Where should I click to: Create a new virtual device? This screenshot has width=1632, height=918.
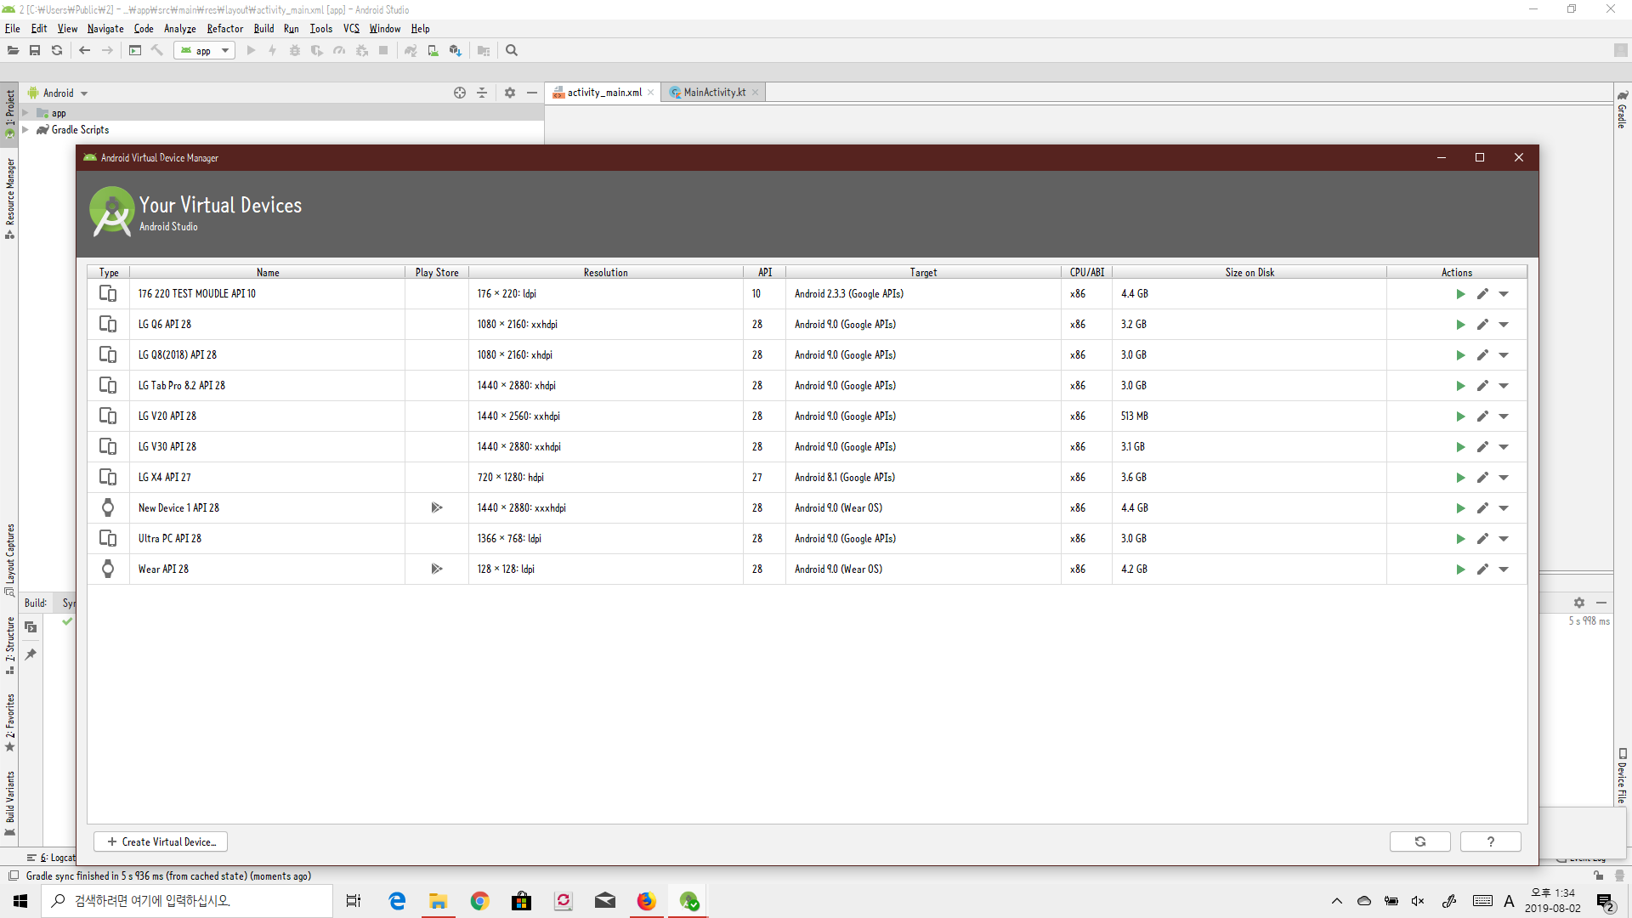pyautogui.click(x=161, y=841)
